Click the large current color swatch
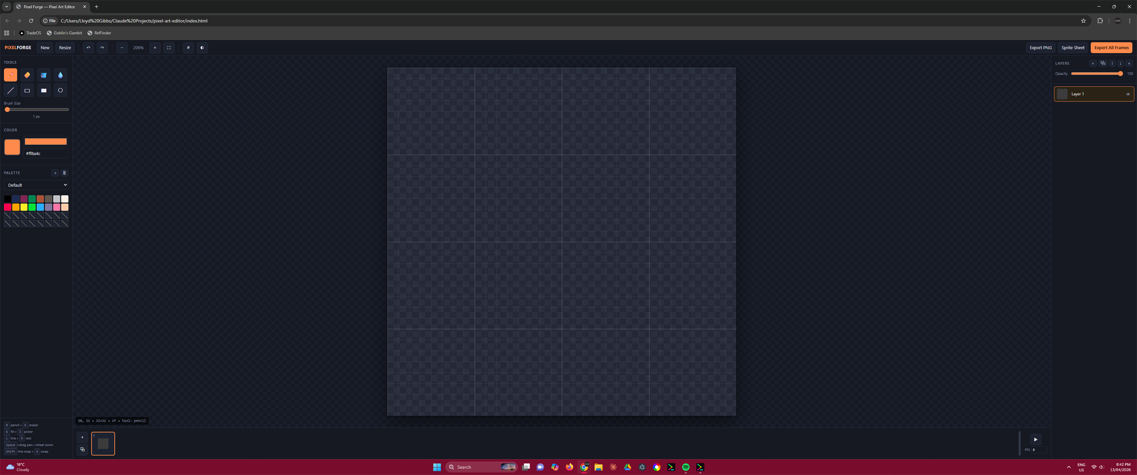Screen dimensions: 1137x475 pyautogui.click(x=12, y=147)
